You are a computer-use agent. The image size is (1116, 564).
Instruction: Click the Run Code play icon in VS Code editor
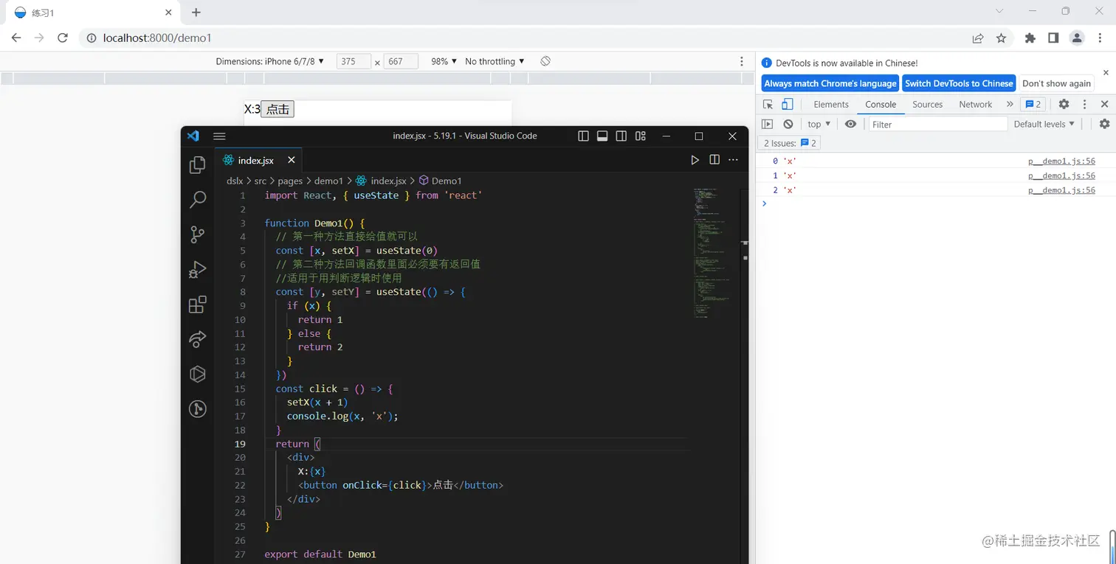click(695, 160)
